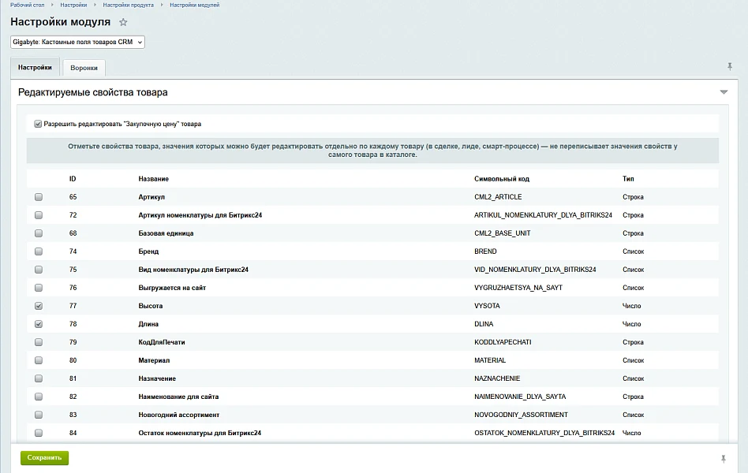Click the VYGRUZHAETSYA_NA_SAYT code
The height and width of the screenshot is (473, 748).
[518, 288]
